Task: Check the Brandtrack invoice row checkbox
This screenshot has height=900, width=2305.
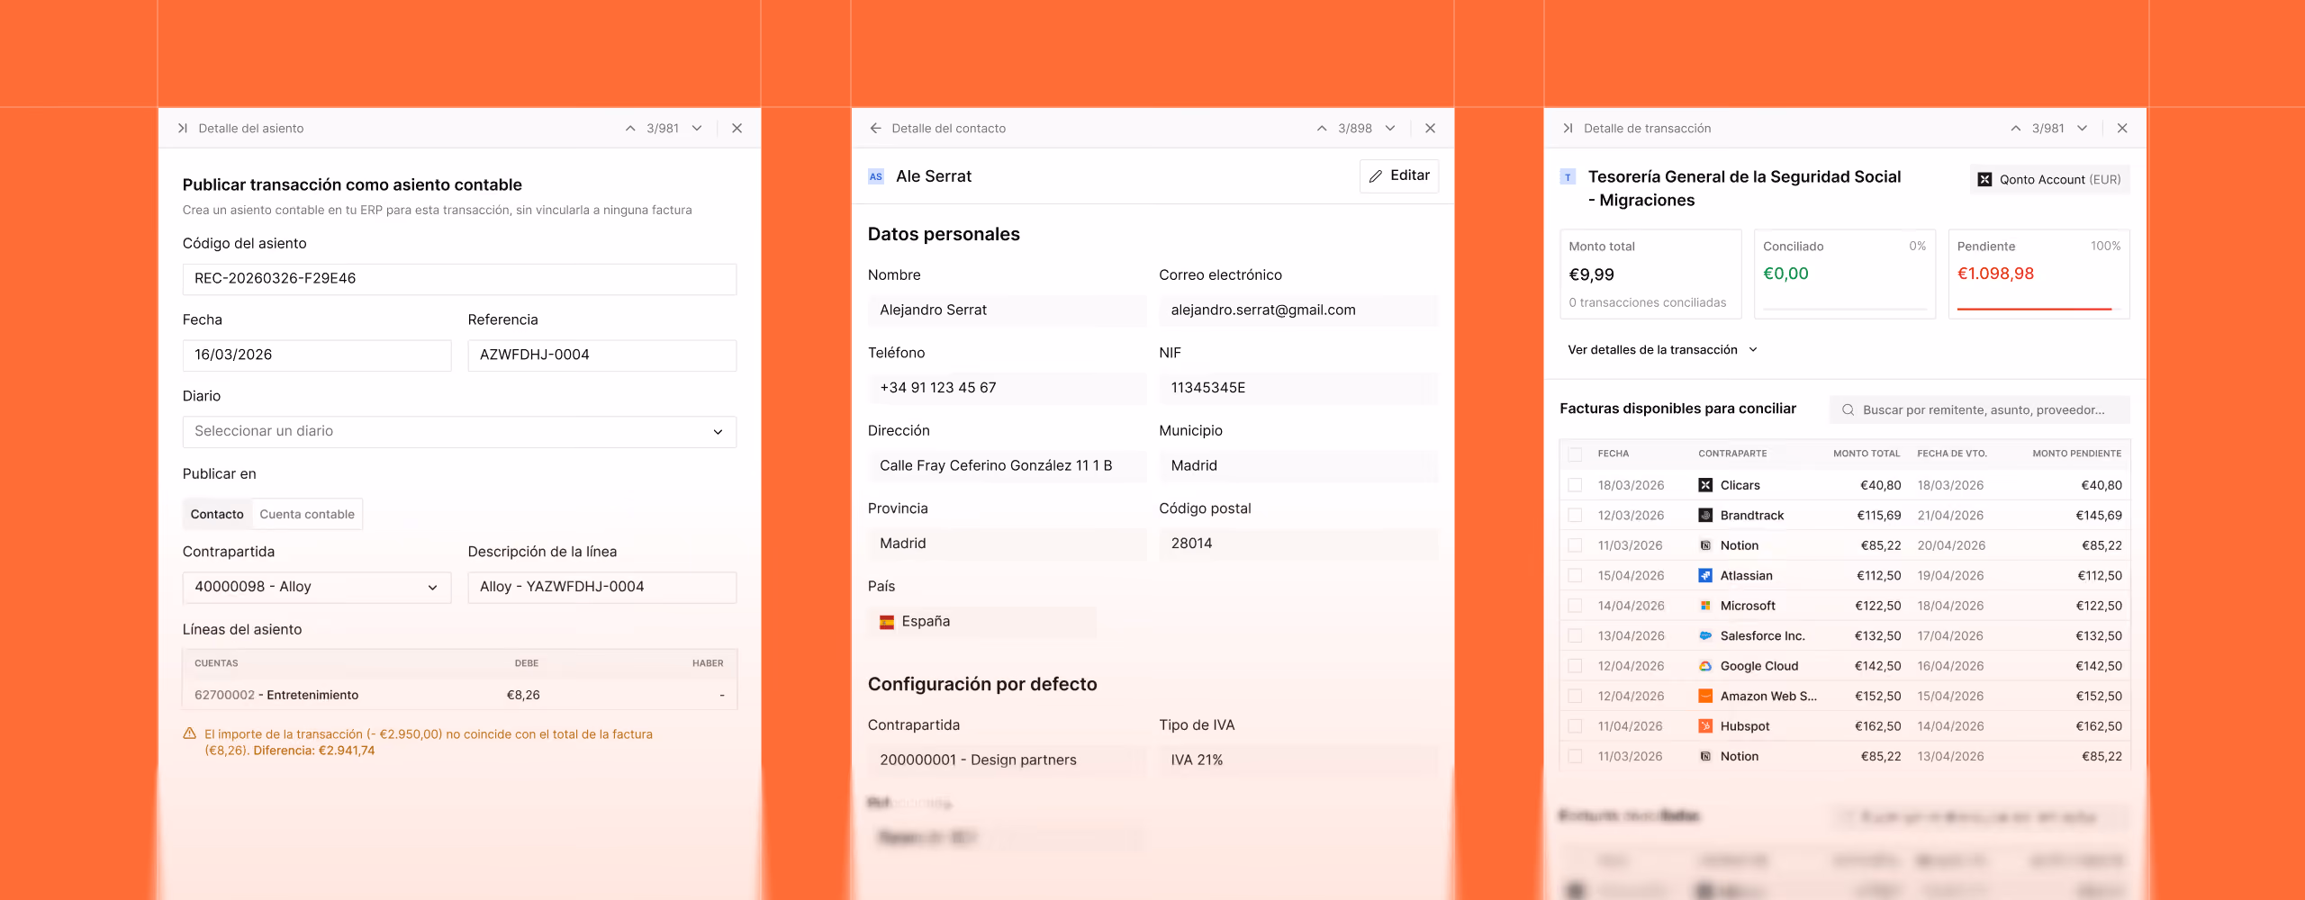Action: point(1575,516)
